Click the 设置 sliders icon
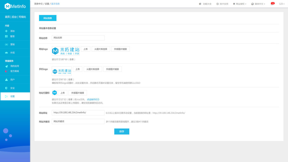 point(6,96)
